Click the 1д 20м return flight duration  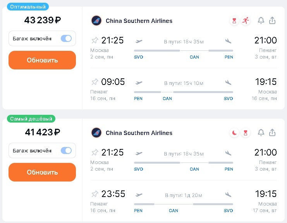[x=184, y=195]
